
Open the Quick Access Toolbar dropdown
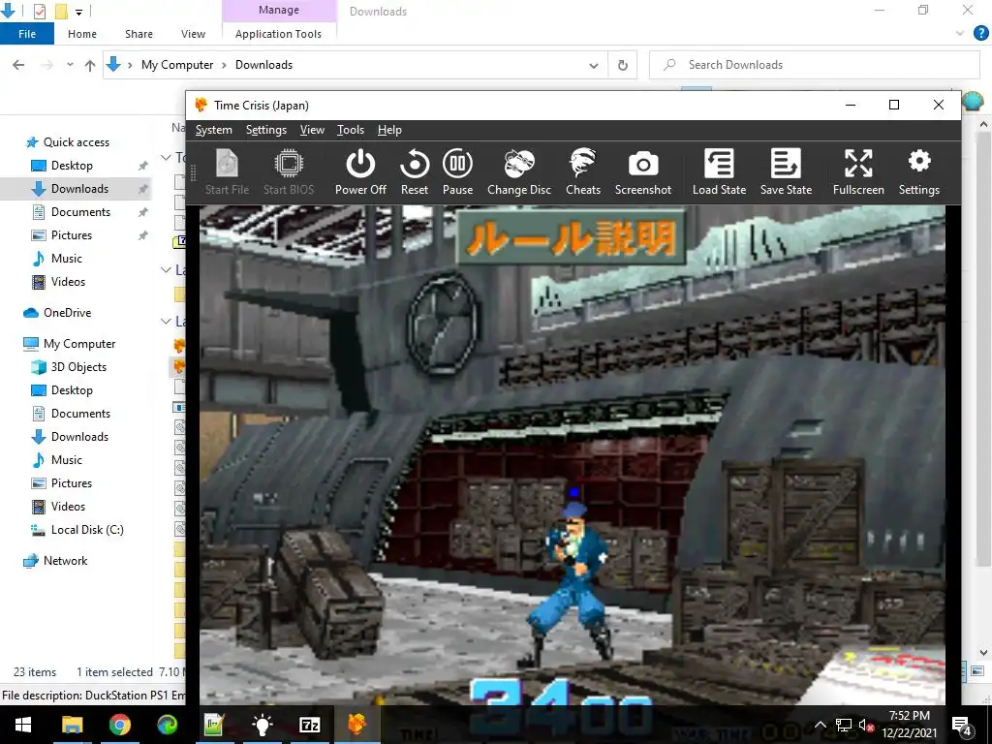tap(79, 12)
